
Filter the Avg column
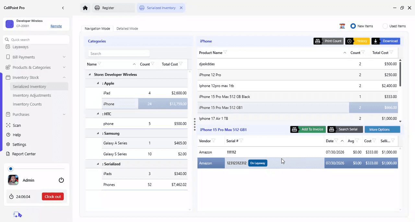pos(357,141)
